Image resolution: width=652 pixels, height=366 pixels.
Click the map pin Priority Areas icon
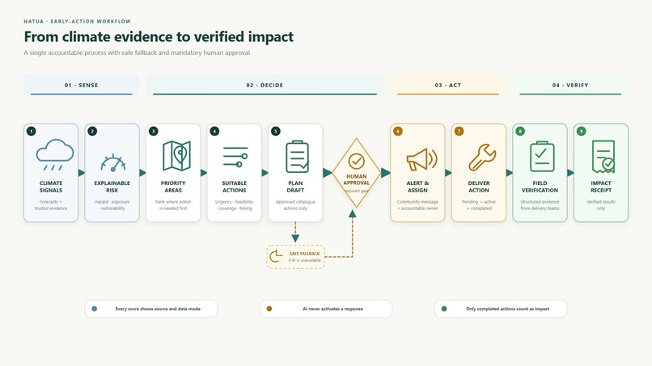[176, 156]
